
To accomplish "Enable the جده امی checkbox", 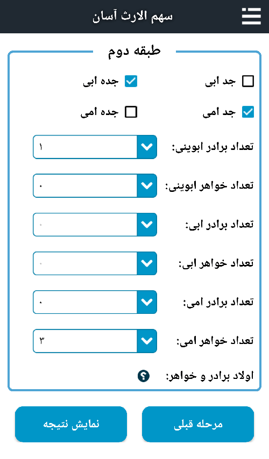I will tap(131, 112).
